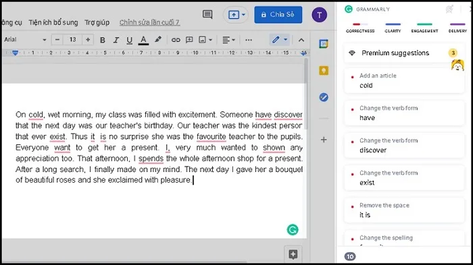Click the underlined word 'cold' in document
The width and height of the screenshot is (473, 265).
[x=36, y=115]
